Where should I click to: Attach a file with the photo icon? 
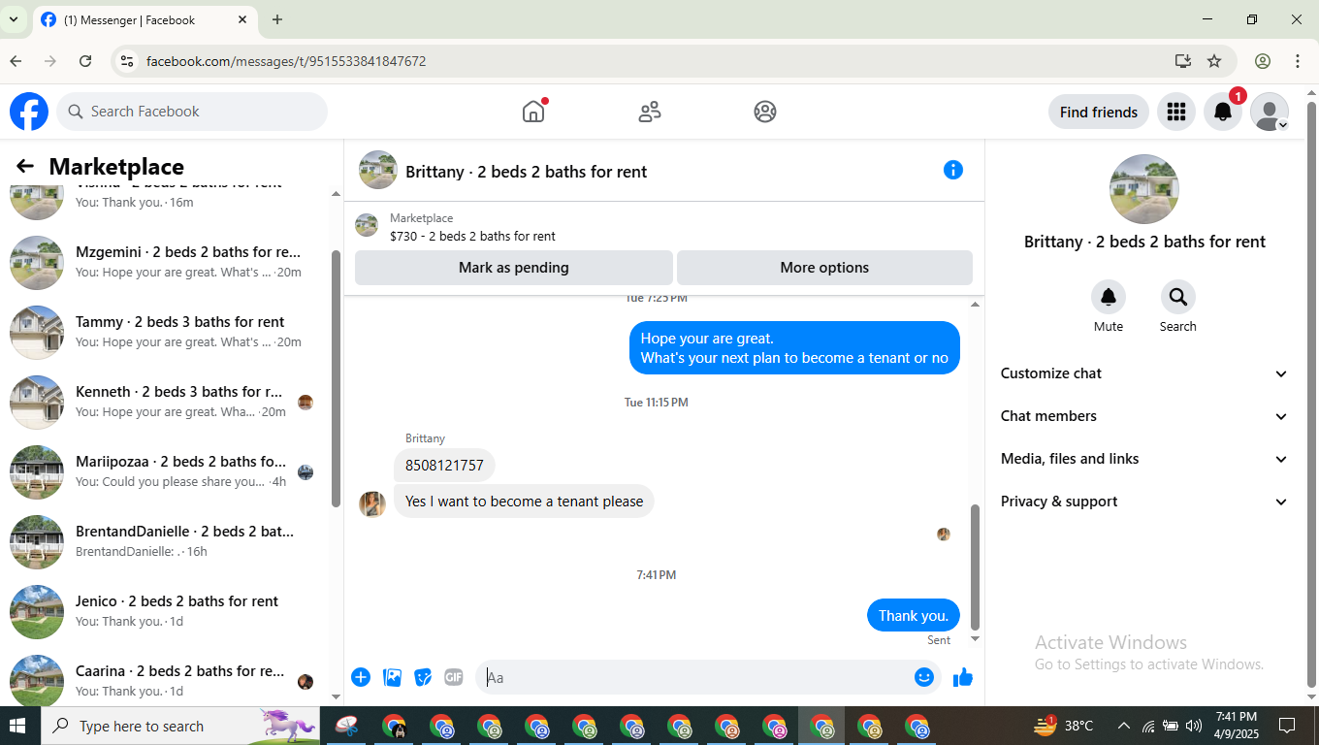pos(392,677)
